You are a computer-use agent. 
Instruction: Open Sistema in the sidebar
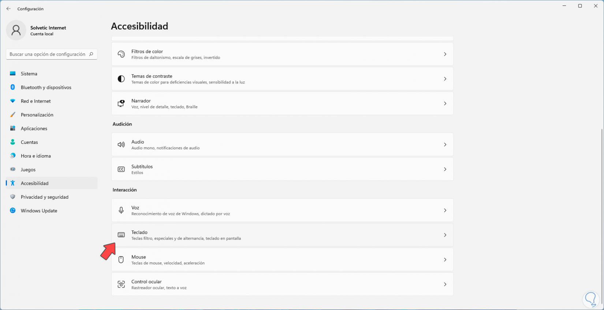[x=29, y=74]
